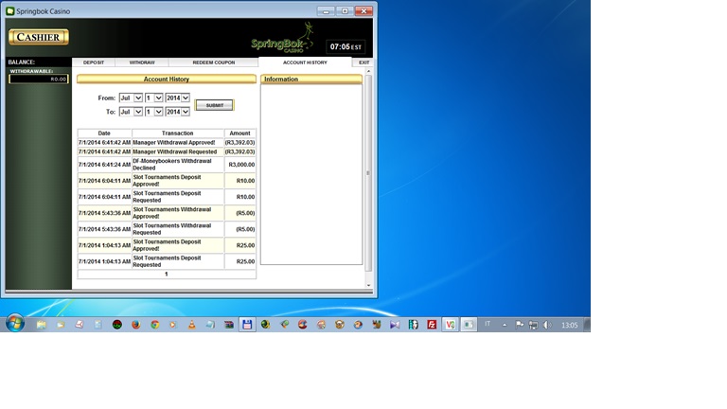Click the cashier vertical scrollbar thumb
The width and height of the screenshot is (727, 409).
coord(368,173)
